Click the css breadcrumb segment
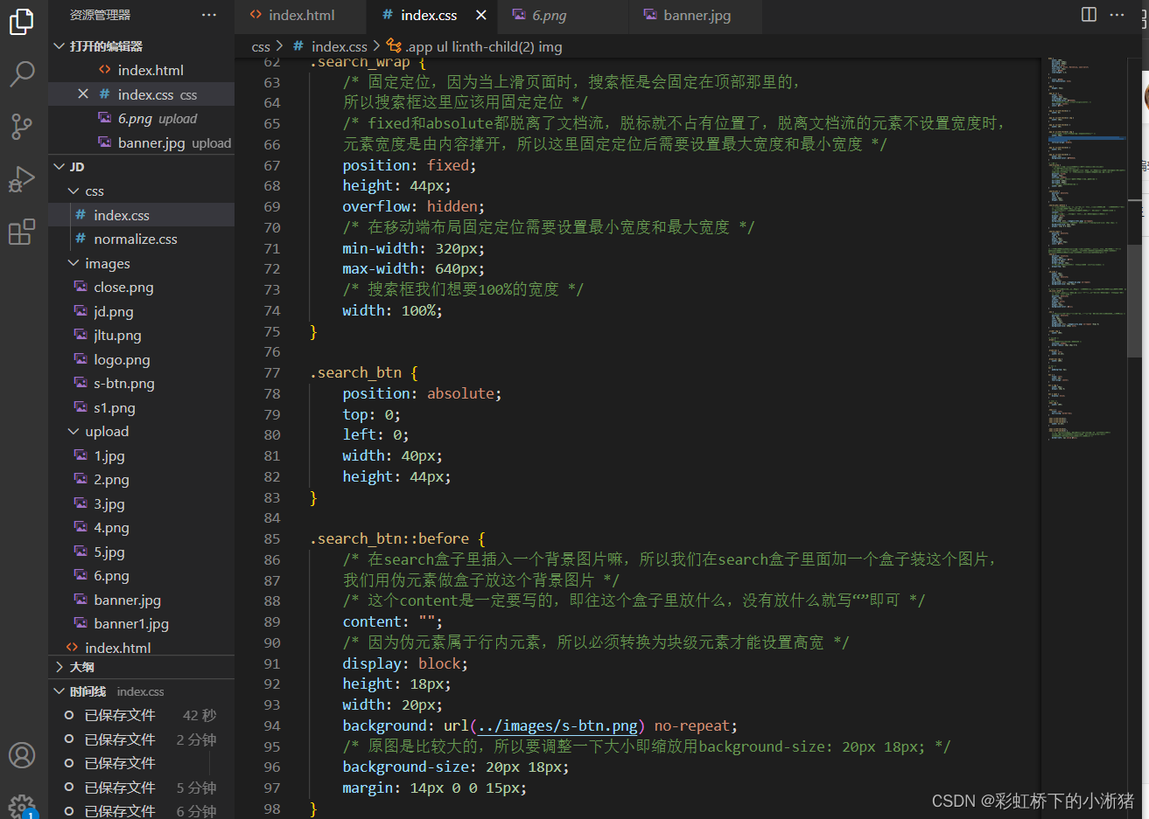The width and height of the screenshot is (1149, 819). (261, 46)
